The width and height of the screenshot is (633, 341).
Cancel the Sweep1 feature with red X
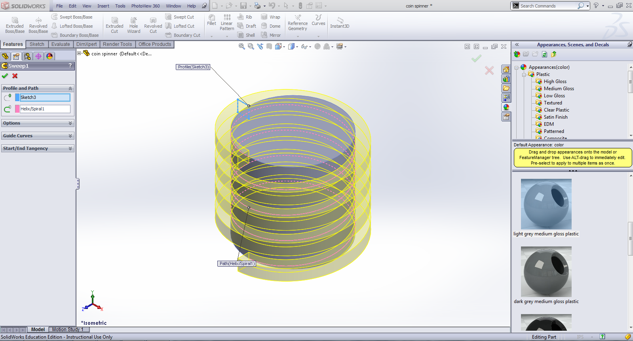click(x=15, y=76)
